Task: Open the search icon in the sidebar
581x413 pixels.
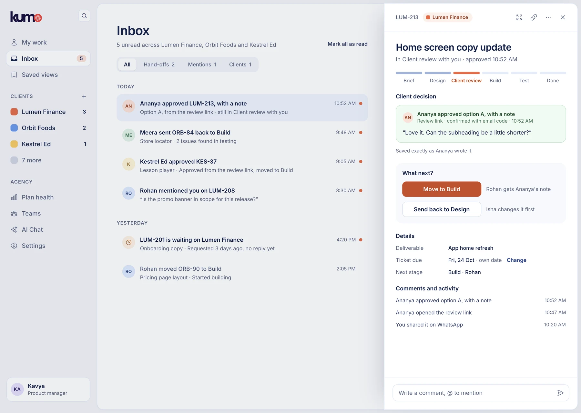Action: [84, 16]
